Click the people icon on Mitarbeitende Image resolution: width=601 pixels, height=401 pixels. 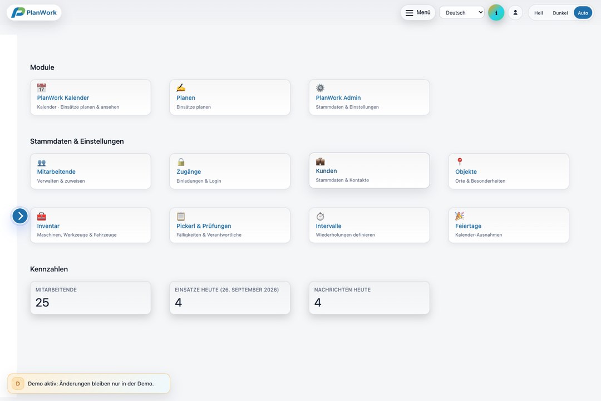pyautogui.click(x=41, y=162)
